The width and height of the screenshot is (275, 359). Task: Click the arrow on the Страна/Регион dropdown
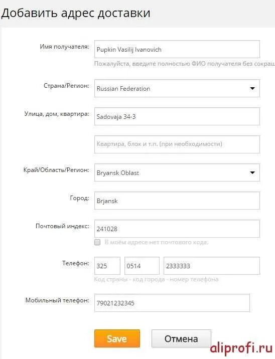click(x=252, y=88)
